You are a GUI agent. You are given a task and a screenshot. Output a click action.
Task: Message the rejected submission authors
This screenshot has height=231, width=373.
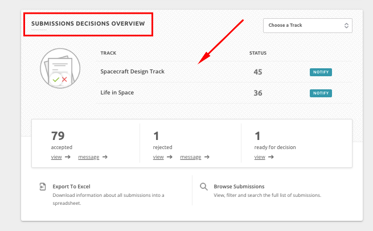tap(191, 157)
